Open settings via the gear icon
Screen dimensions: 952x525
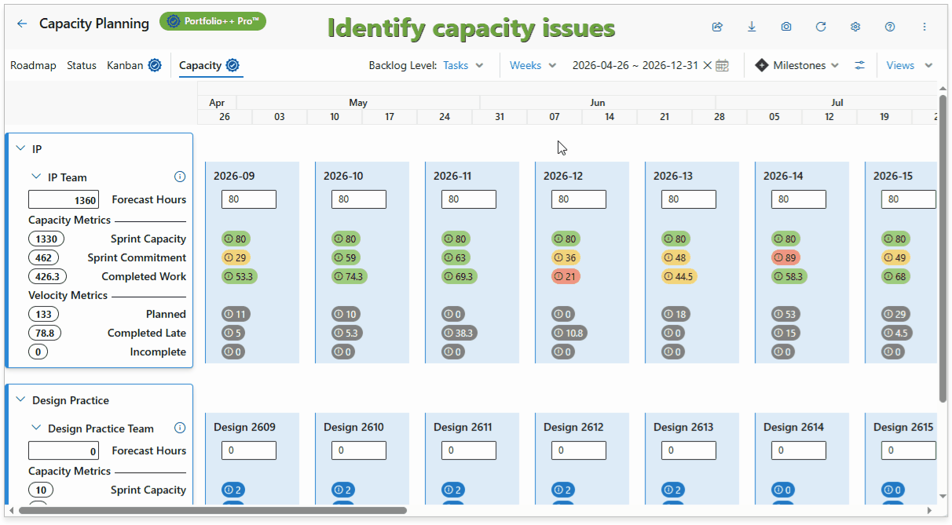pos(855,27)
